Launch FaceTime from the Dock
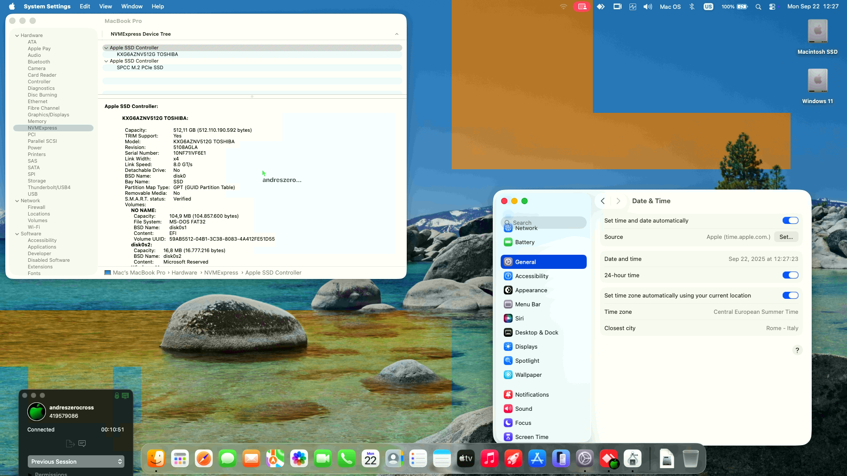 click(323, 459)
